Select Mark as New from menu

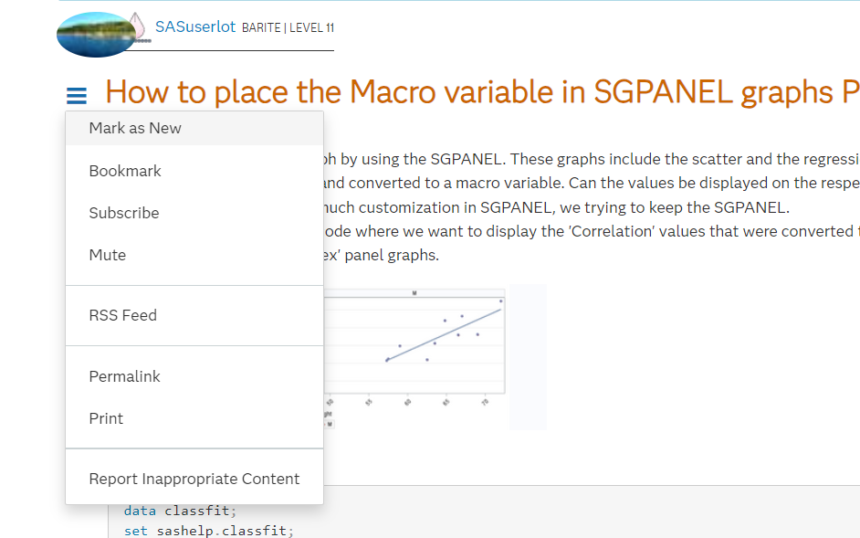[135, 129]
